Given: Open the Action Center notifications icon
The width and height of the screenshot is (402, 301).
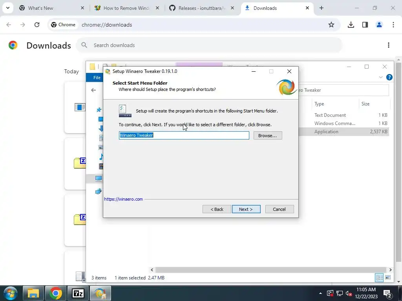Looking at the screenshot, I should point(387,293).
